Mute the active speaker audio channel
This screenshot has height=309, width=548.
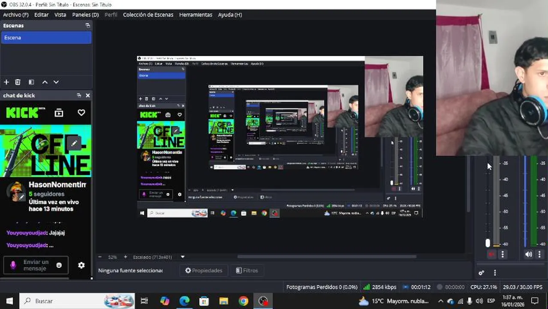[x=528, y=254]
